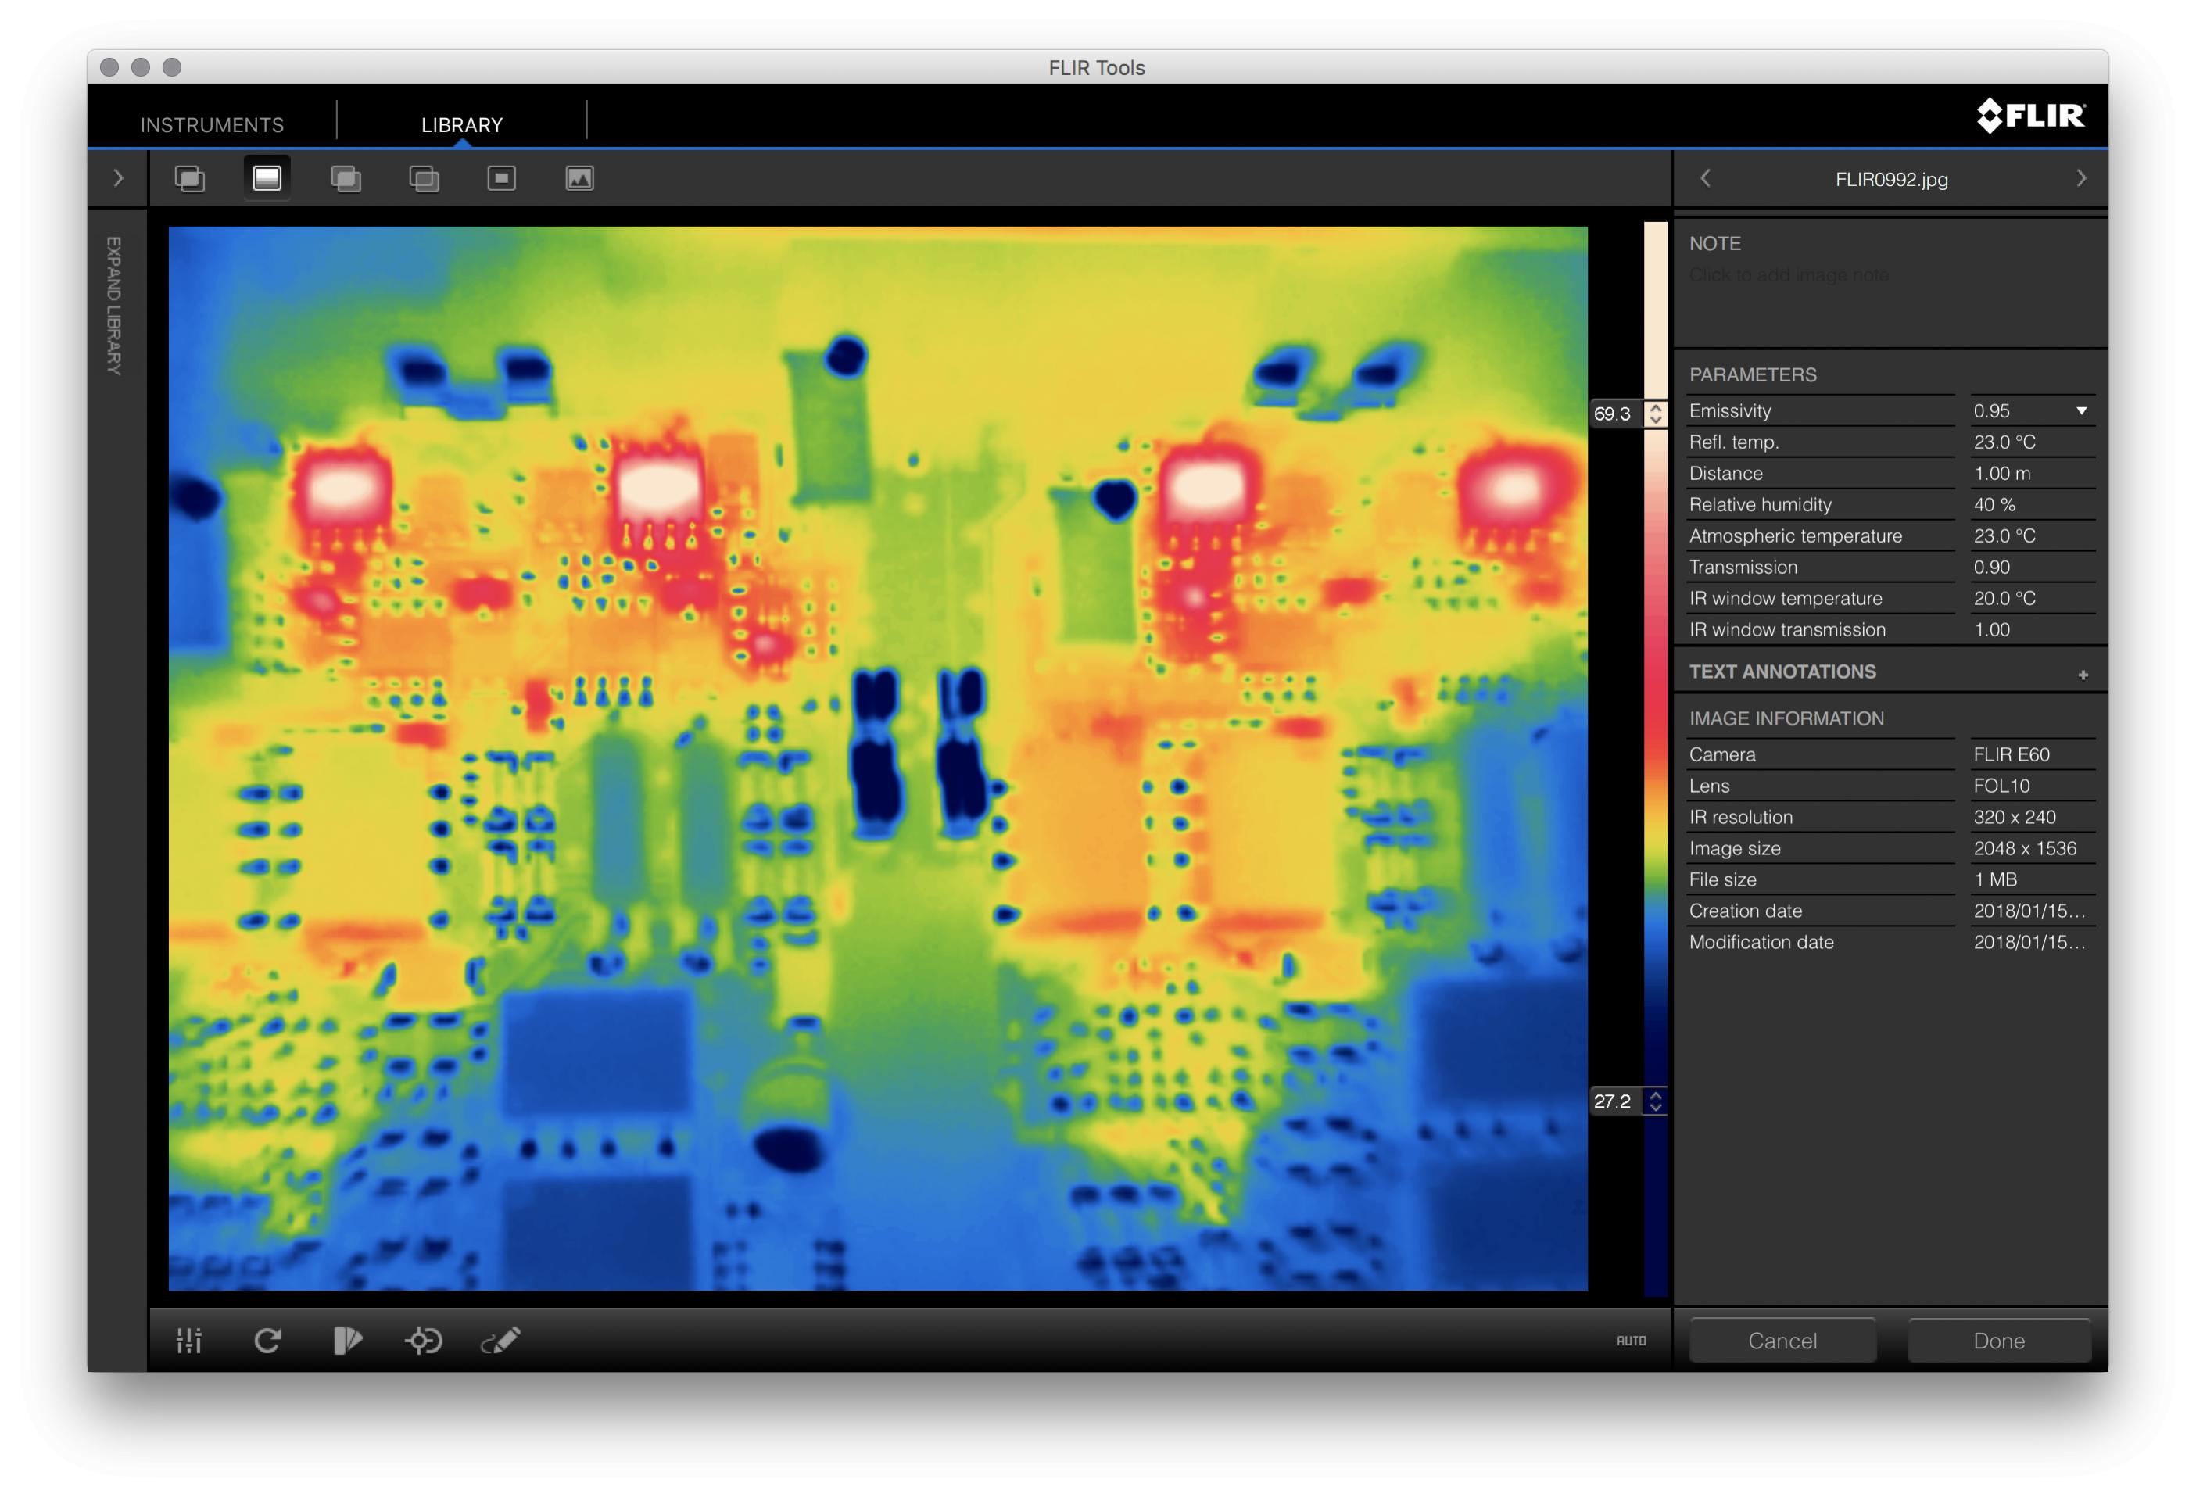Expand the library sidebar chevron
Image resolution: width=2196 pixels, height=1497 pixels.
[x=118, y=177]
